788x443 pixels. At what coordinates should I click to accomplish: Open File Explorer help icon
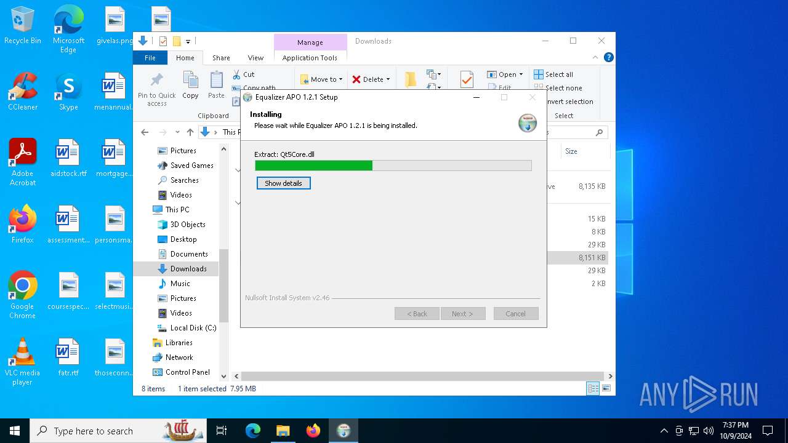pyautogui.click(x=608, y=57)
